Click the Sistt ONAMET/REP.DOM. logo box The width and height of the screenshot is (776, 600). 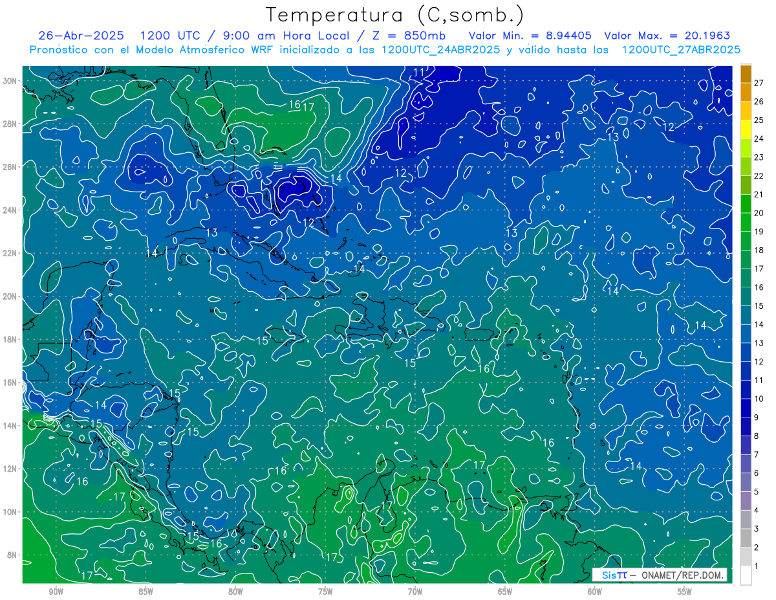[x=660, y=575]
